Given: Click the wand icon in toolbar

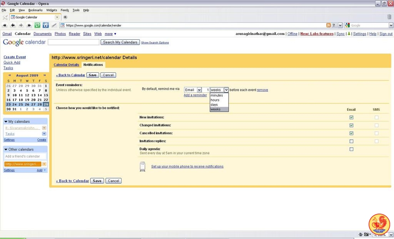Looking at the screenshot, I should point(54,25).
